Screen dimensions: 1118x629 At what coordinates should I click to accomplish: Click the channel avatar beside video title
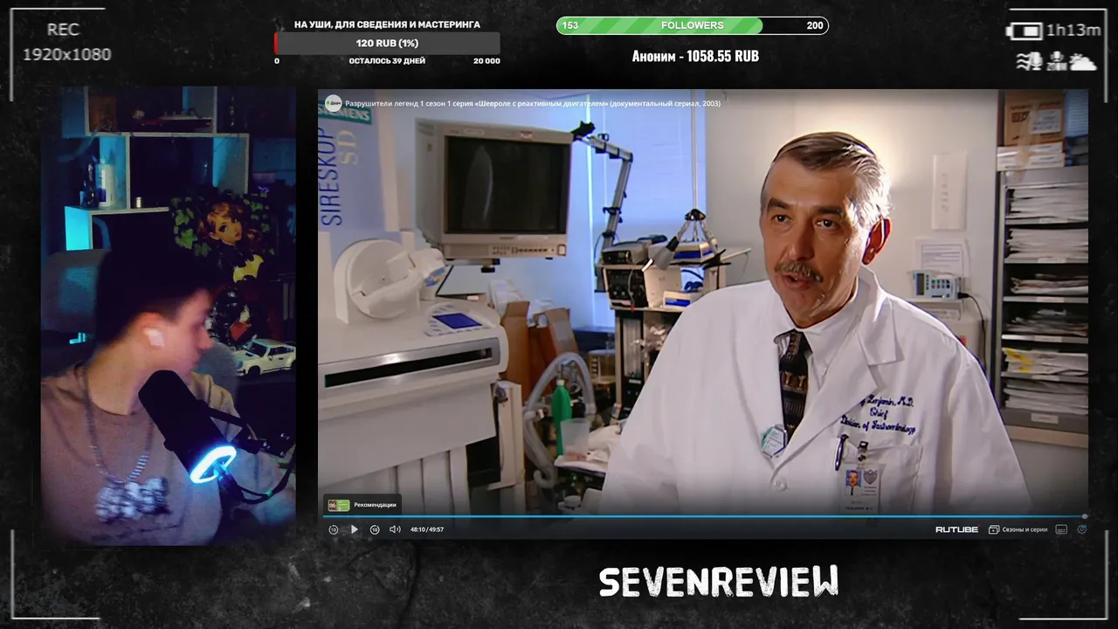334,103
